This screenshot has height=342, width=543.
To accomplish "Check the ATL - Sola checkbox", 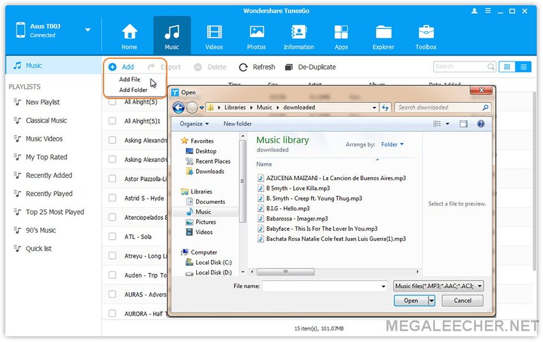I will [112, 237].
